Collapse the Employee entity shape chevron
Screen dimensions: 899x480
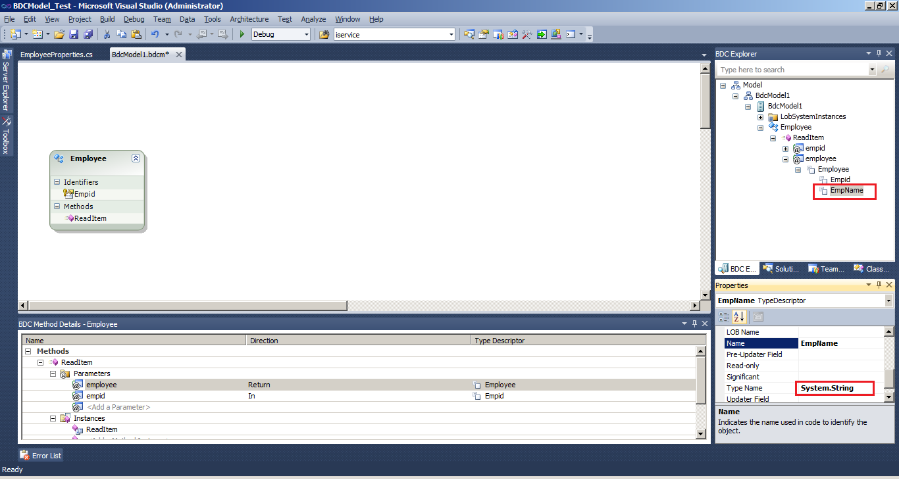(x=136, y=158)
